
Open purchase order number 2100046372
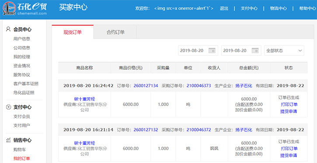(199, 130)
